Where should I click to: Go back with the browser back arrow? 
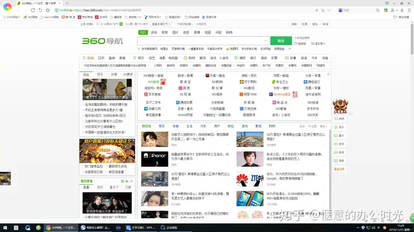coord(18,10)
